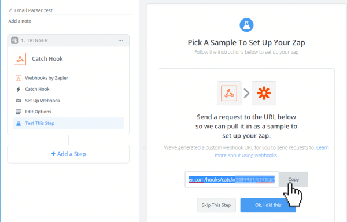Open the trigger three-dots options menu

coord(121,40)
